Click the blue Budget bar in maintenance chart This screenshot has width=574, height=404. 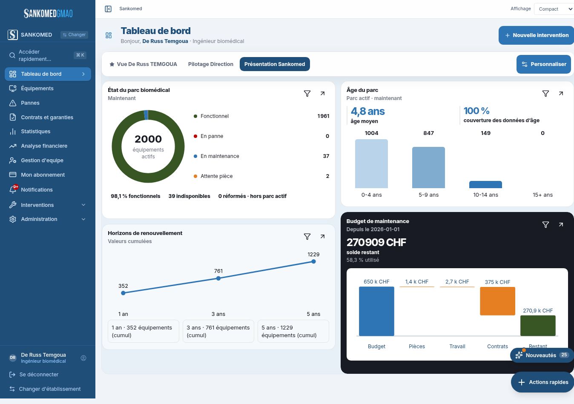(376, 312)
